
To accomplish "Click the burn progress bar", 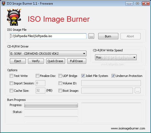I will click(x=51, y=105).
